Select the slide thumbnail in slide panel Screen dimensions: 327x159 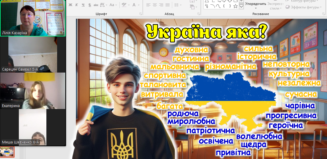tap(7, 152)
